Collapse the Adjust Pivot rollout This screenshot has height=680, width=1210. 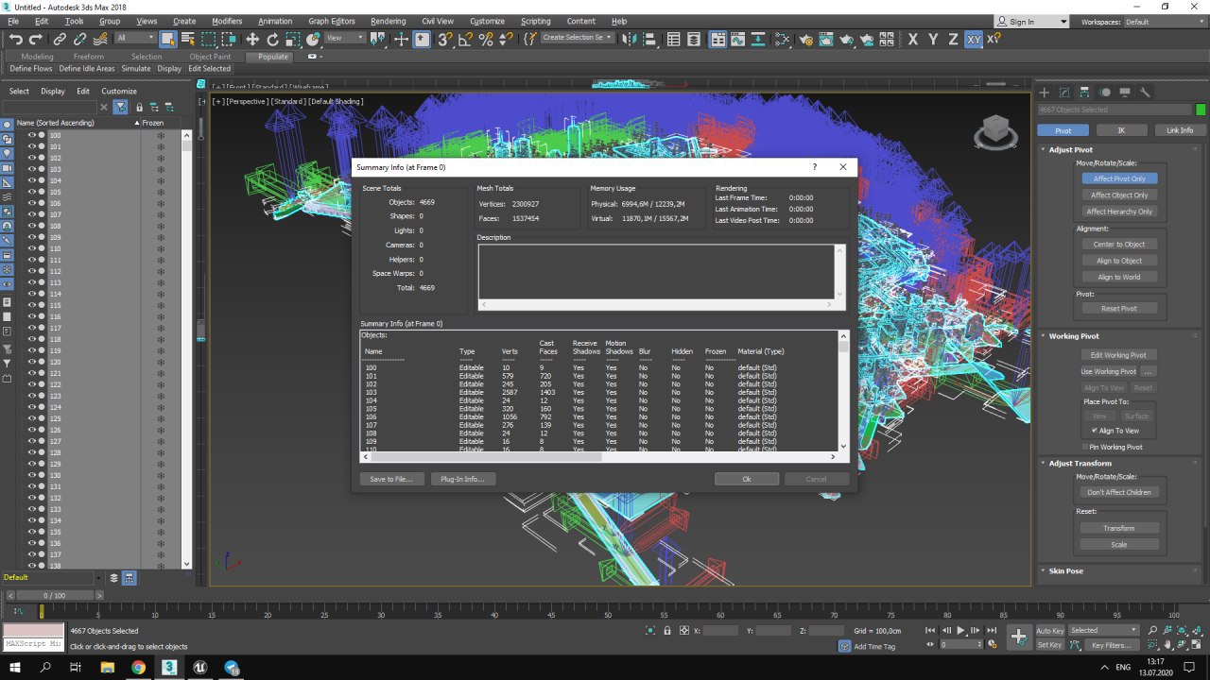[x=1070, y=149]
